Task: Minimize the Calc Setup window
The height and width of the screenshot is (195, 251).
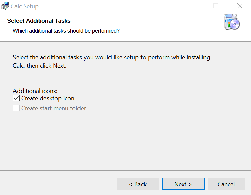Action: coord(192,6)
